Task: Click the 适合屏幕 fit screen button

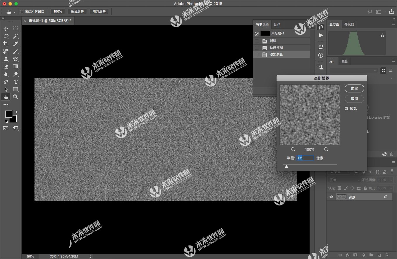Action: [77, 12]
